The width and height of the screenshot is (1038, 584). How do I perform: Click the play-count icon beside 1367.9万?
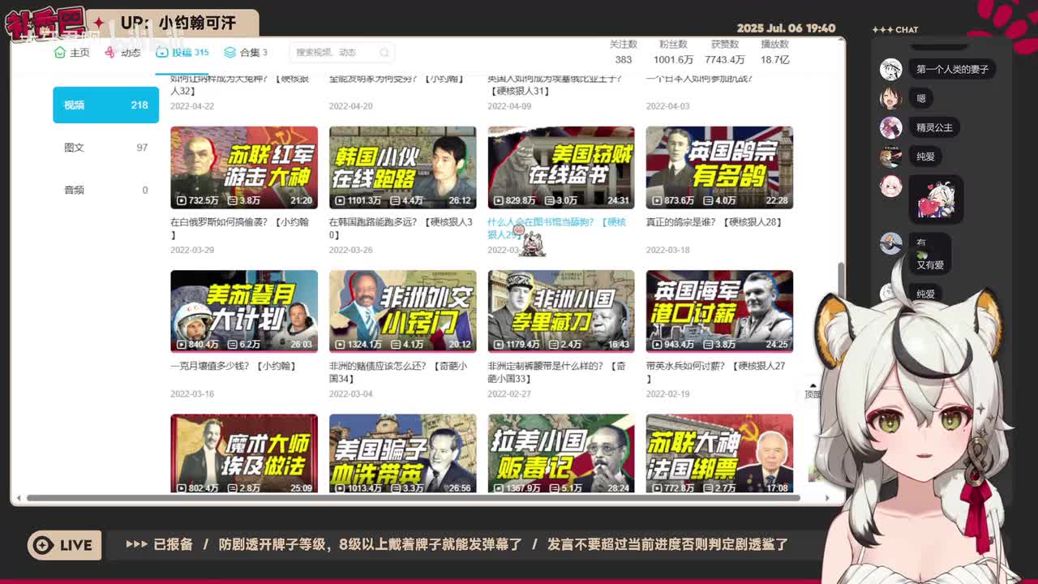coord(499,488)
